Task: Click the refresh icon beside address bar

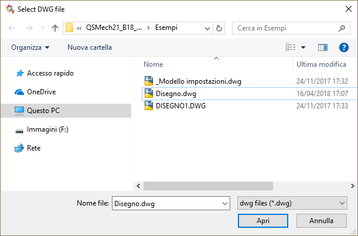Action: pyautogui.click(x=219, y=28)
